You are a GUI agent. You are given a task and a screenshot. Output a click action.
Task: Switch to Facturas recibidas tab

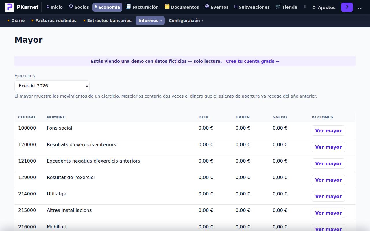54,21
